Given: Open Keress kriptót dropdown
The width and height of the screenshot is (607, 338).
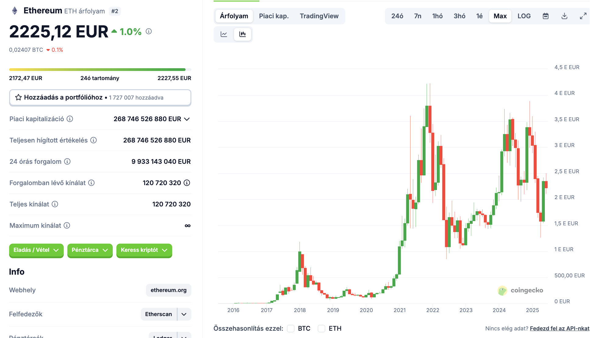Looking at the screenshot, I should coord(144,250).
